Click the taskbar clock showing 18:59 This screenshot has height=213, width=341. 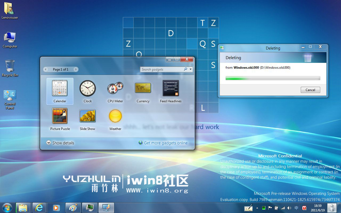coord(318,208)
